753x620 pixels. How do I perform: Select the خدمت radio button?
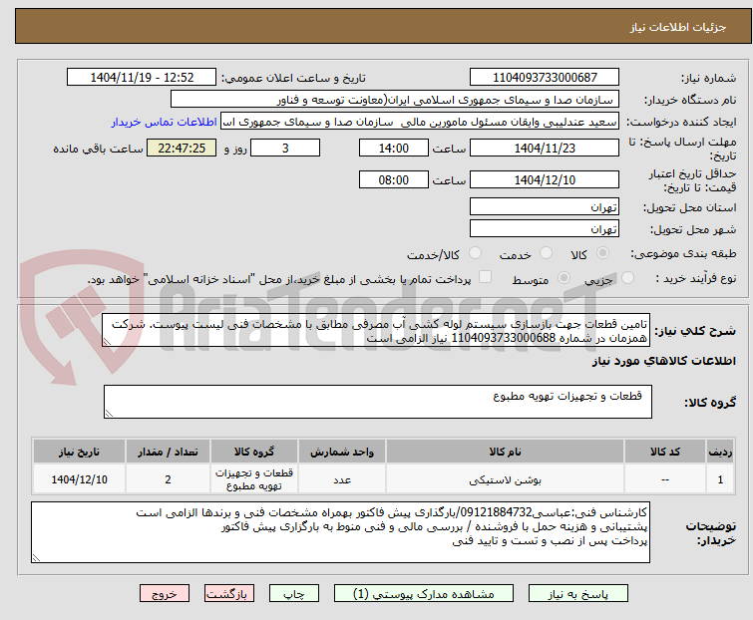[x=546, y=253]
